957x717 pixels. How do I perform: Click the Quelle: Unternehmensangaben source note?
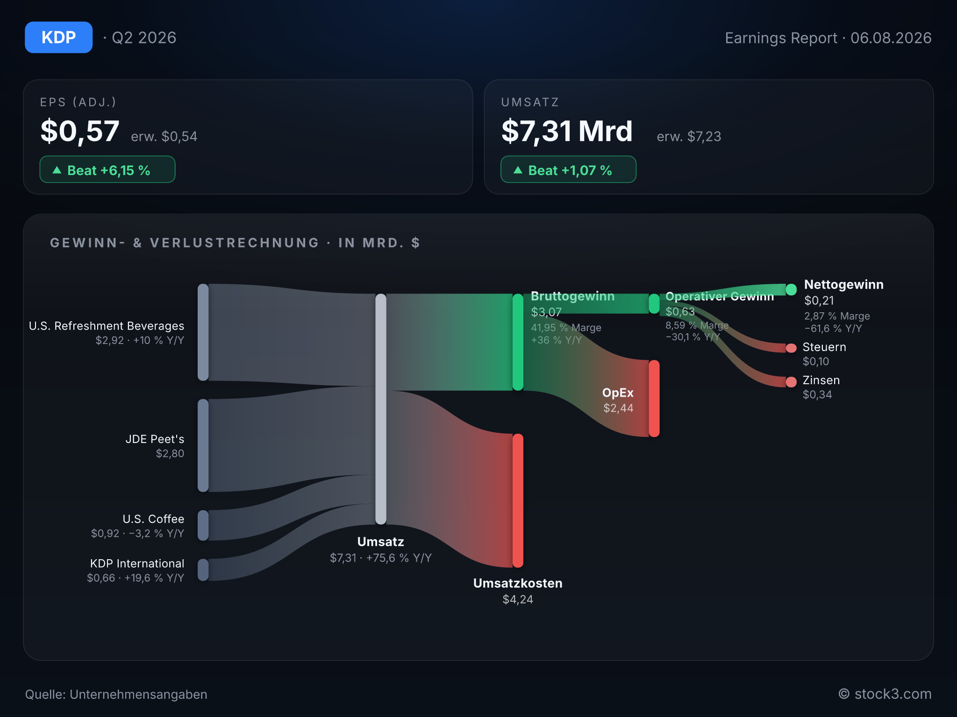[x=116, y=695]
